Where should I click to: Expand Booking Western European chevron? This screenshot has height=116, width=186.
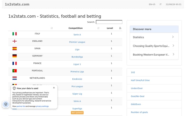coord(174,54)
